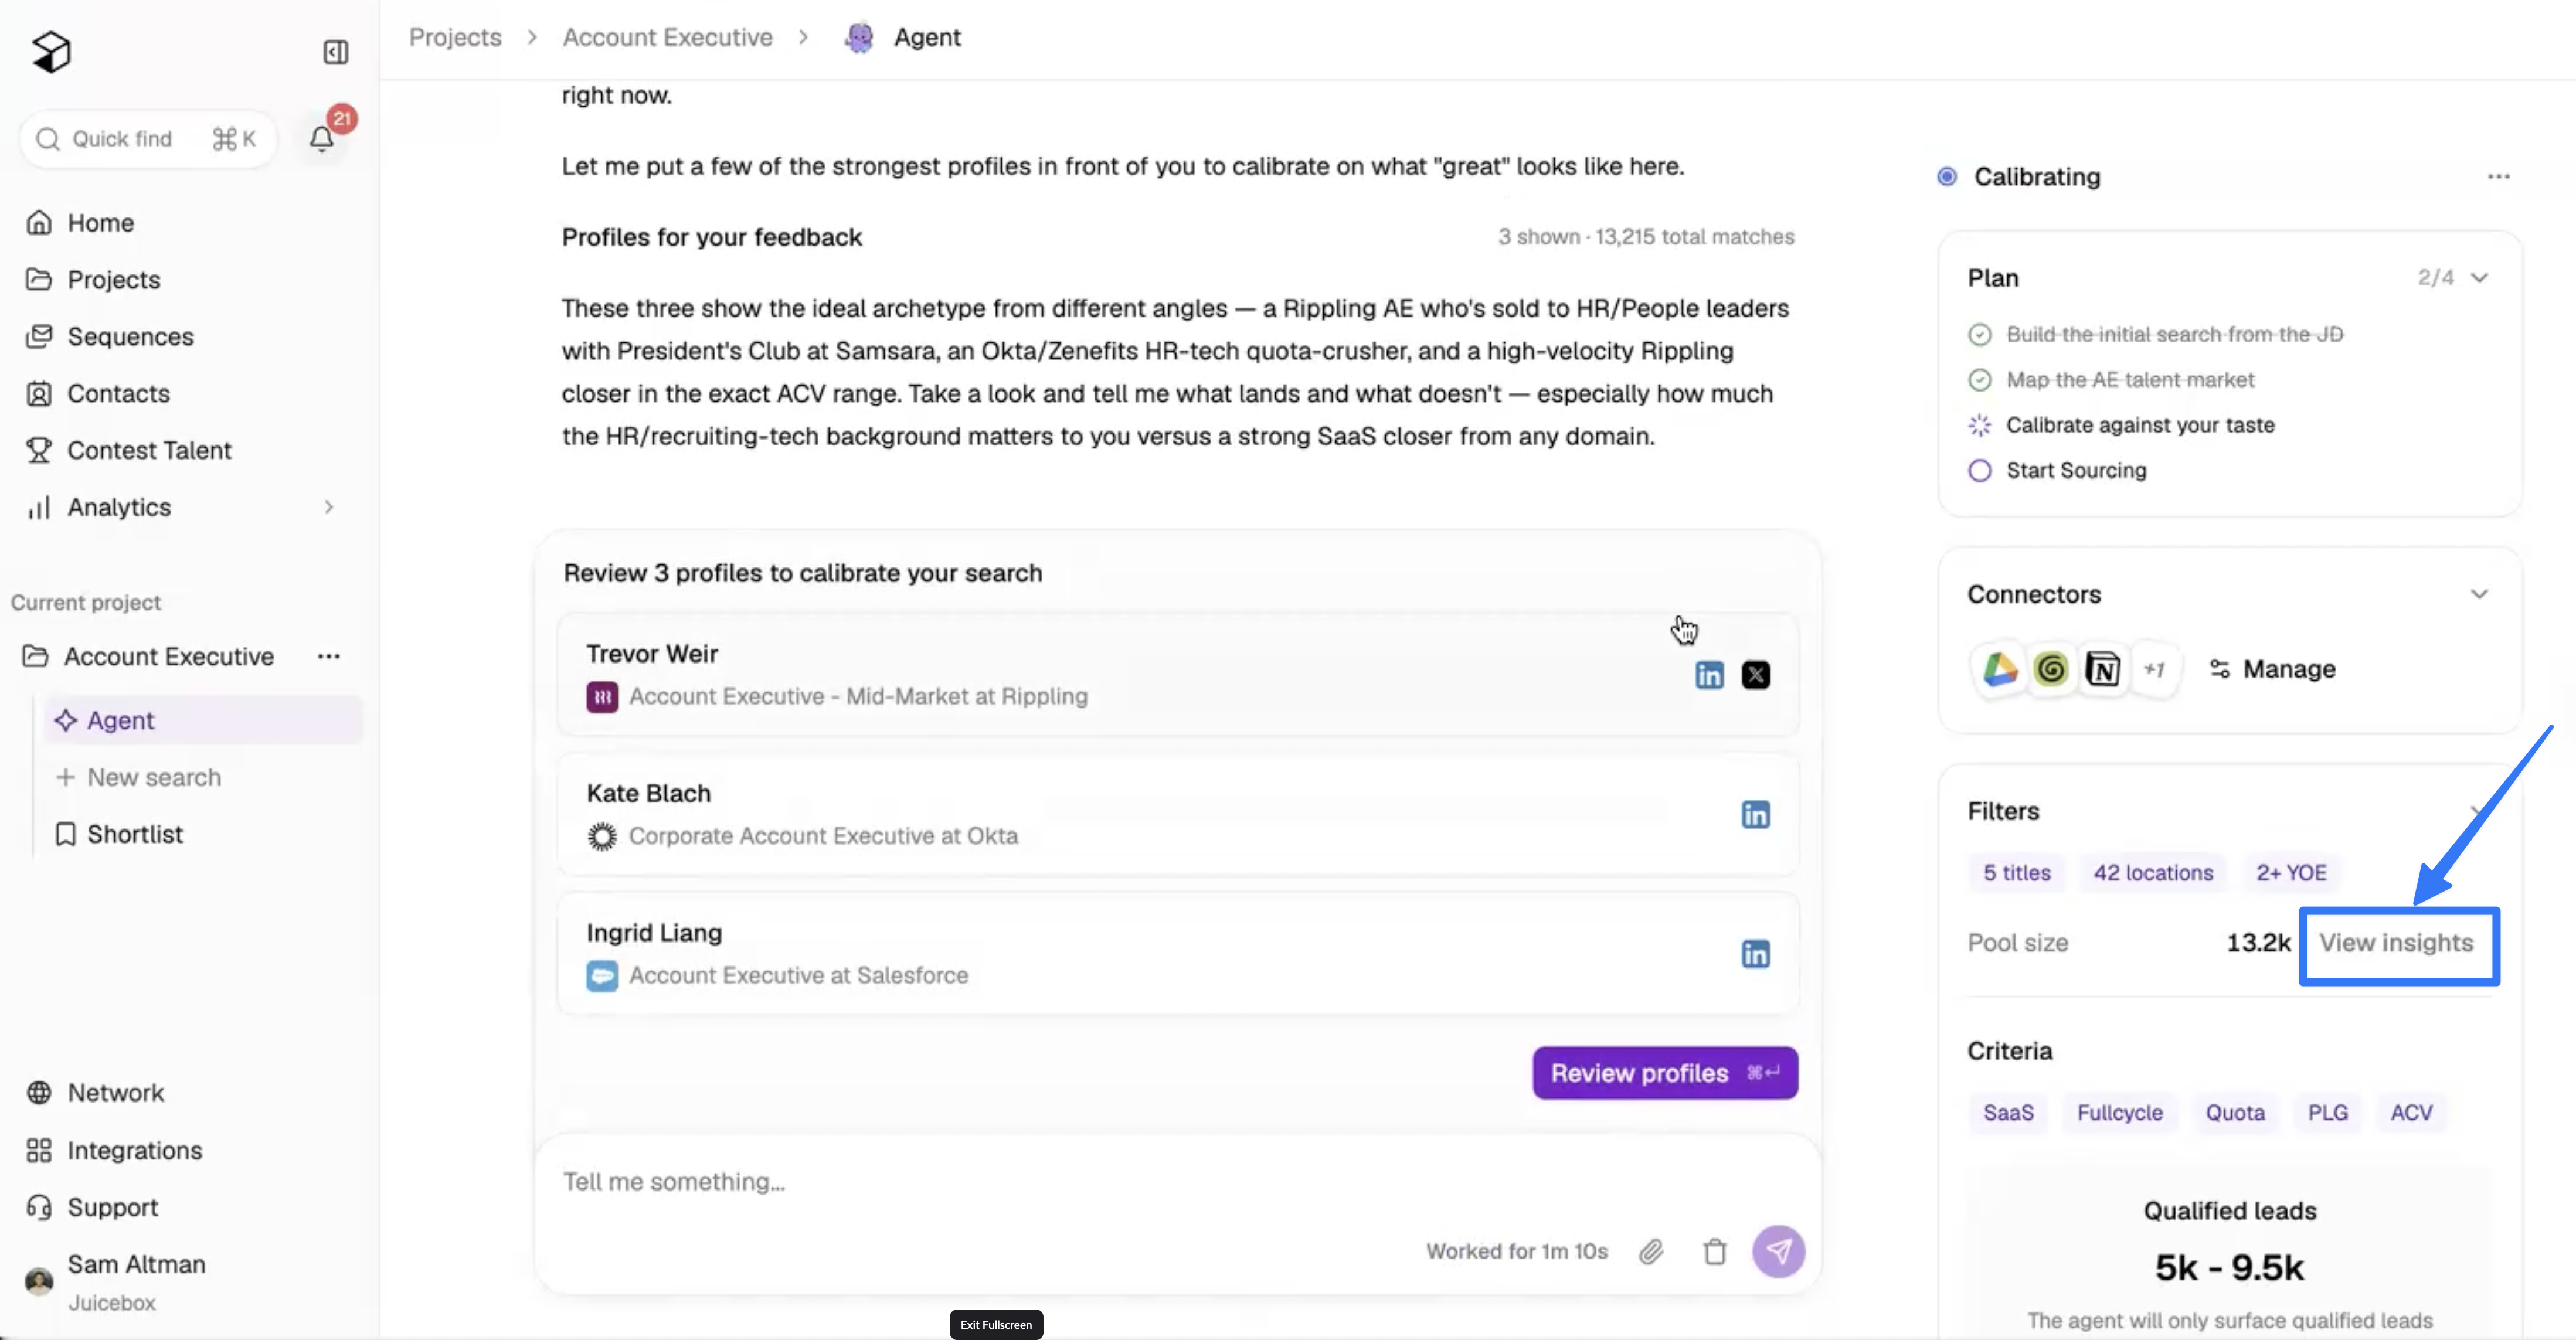This screenshot has height=1340, width=2576.
Task: Click the attach file paperclip icon
Action: (x=1651, y=1251)
